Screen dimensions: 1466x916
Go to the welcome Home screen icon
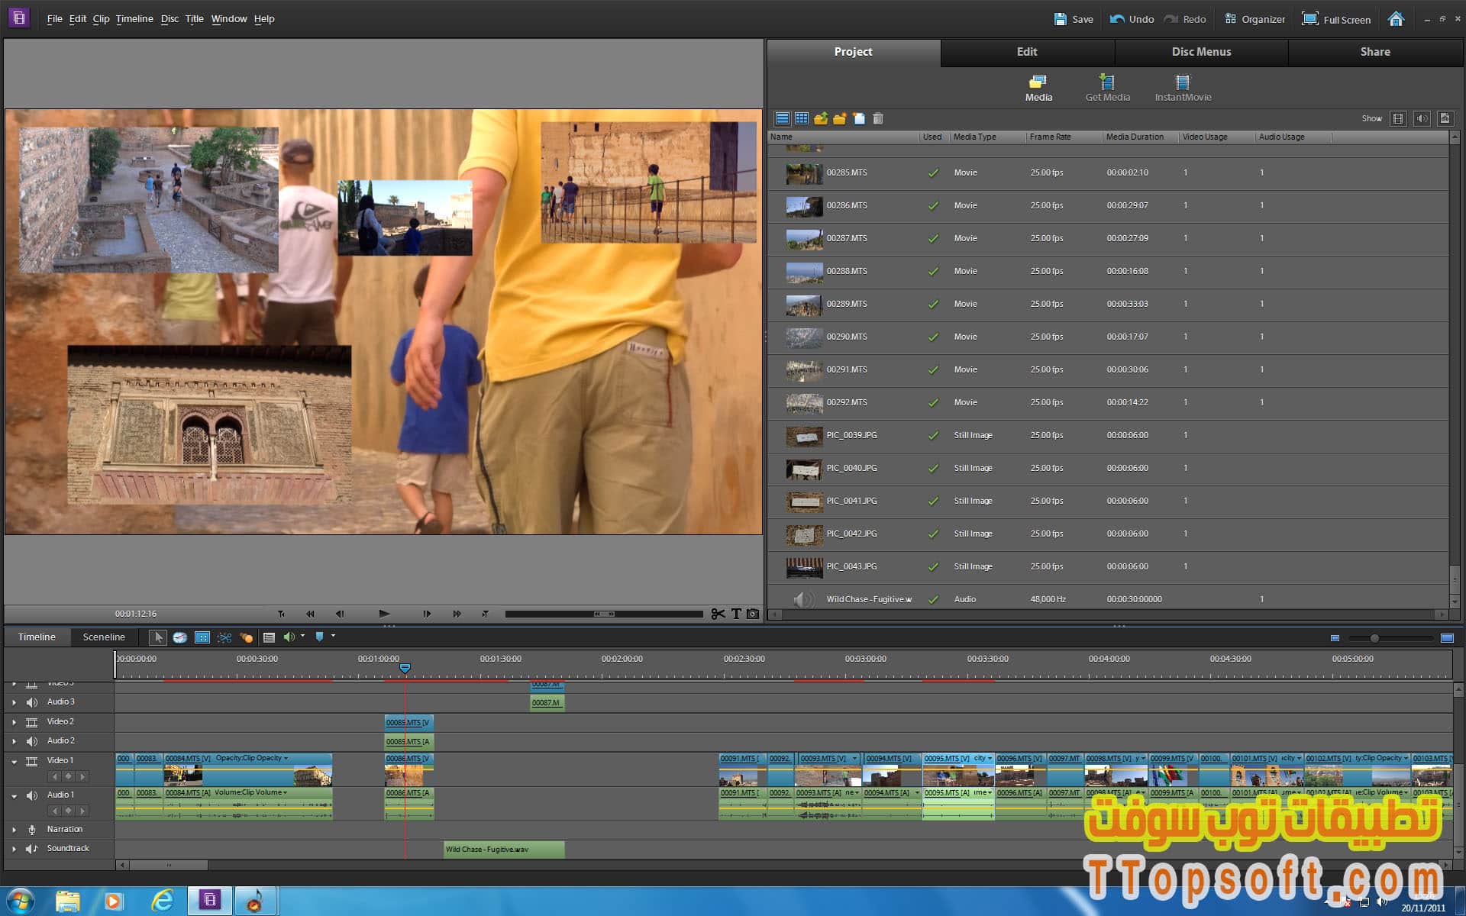tap(1396, 19)
